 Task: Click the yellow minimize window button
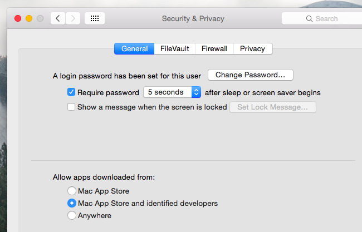pos(29,18)
